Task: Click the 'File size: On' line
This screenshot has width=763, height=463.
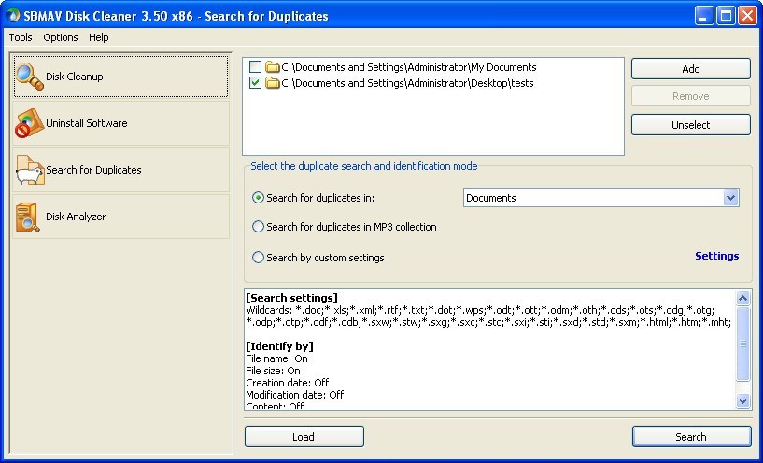Action: [x=273, y=371]
